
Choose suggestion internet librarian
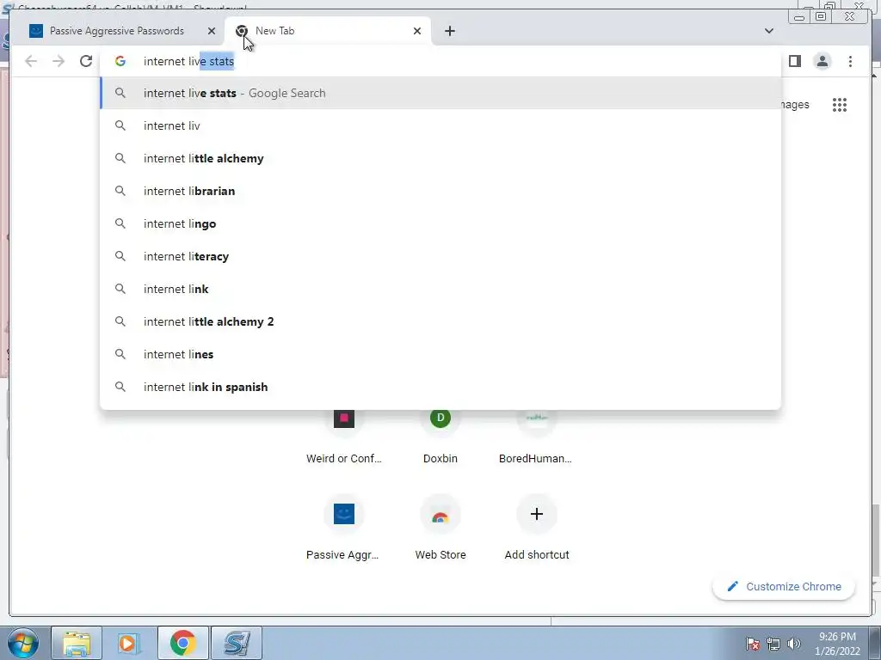440,191
